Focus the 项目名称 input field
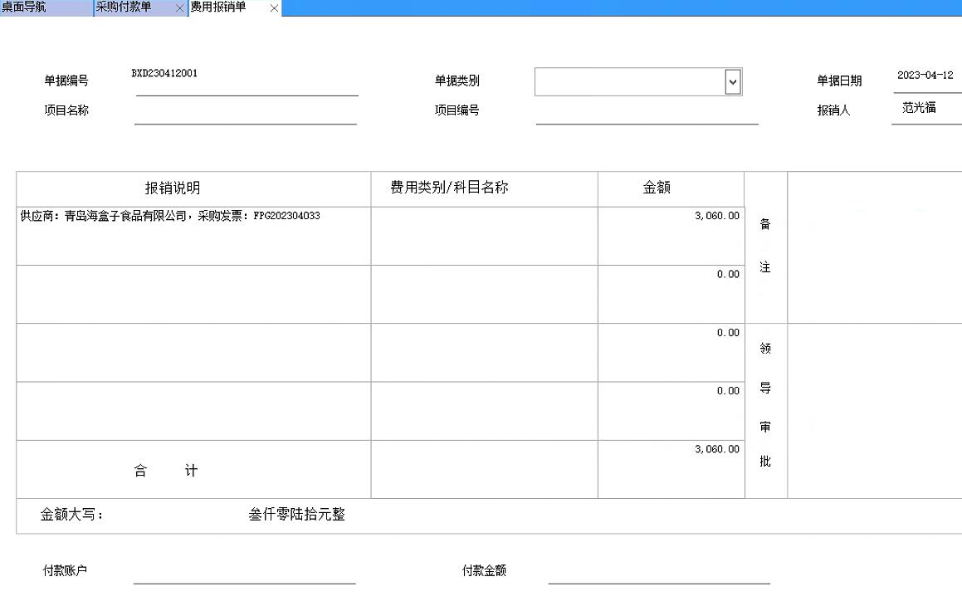Screen dimensions: 962x606 tap(245, 112)
